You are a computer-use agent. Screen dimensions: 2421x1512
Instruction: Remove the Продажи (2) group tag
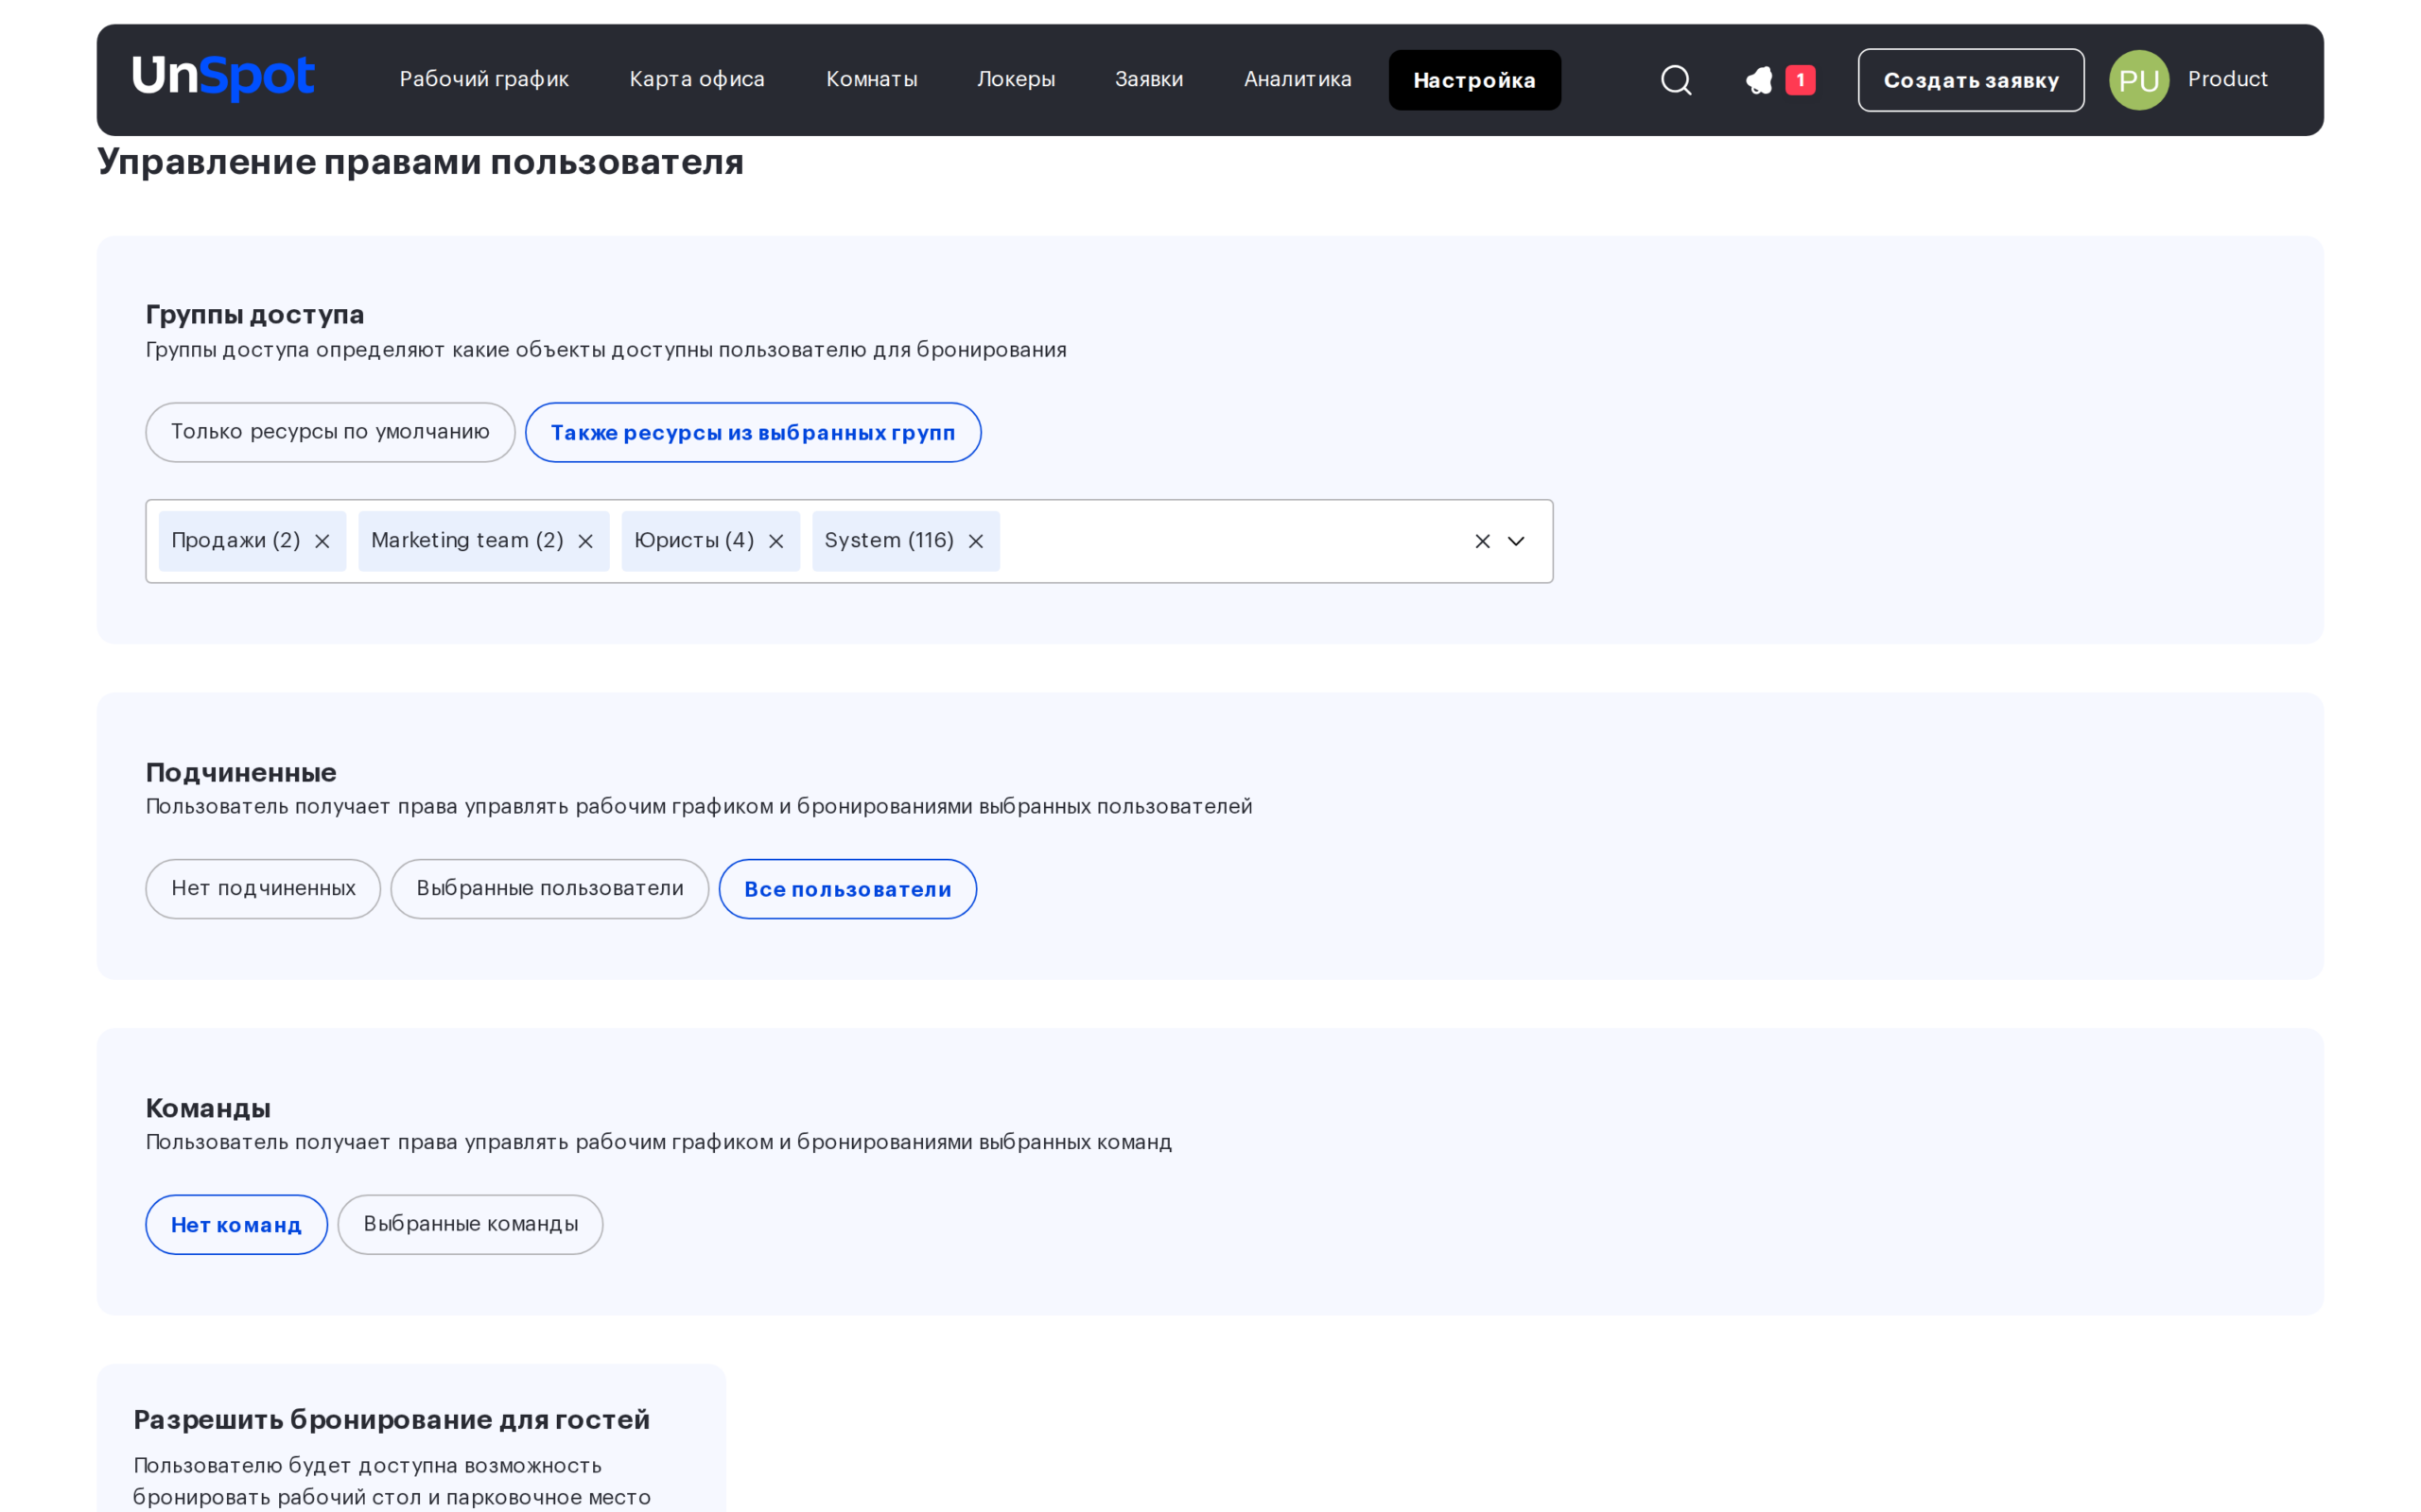pos(322,541)
